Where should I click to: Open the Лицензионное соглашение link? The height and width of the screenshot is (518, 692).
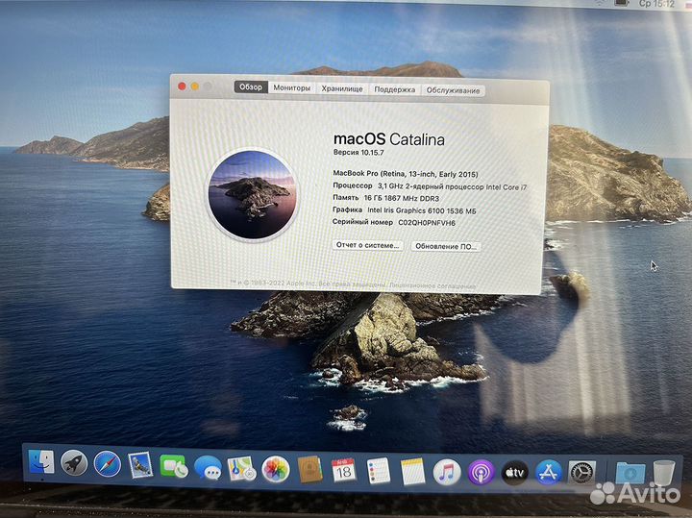coord(432,286)
